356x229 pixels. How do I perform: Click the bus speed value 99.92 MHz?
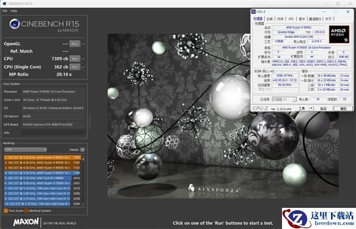[284, 85]
